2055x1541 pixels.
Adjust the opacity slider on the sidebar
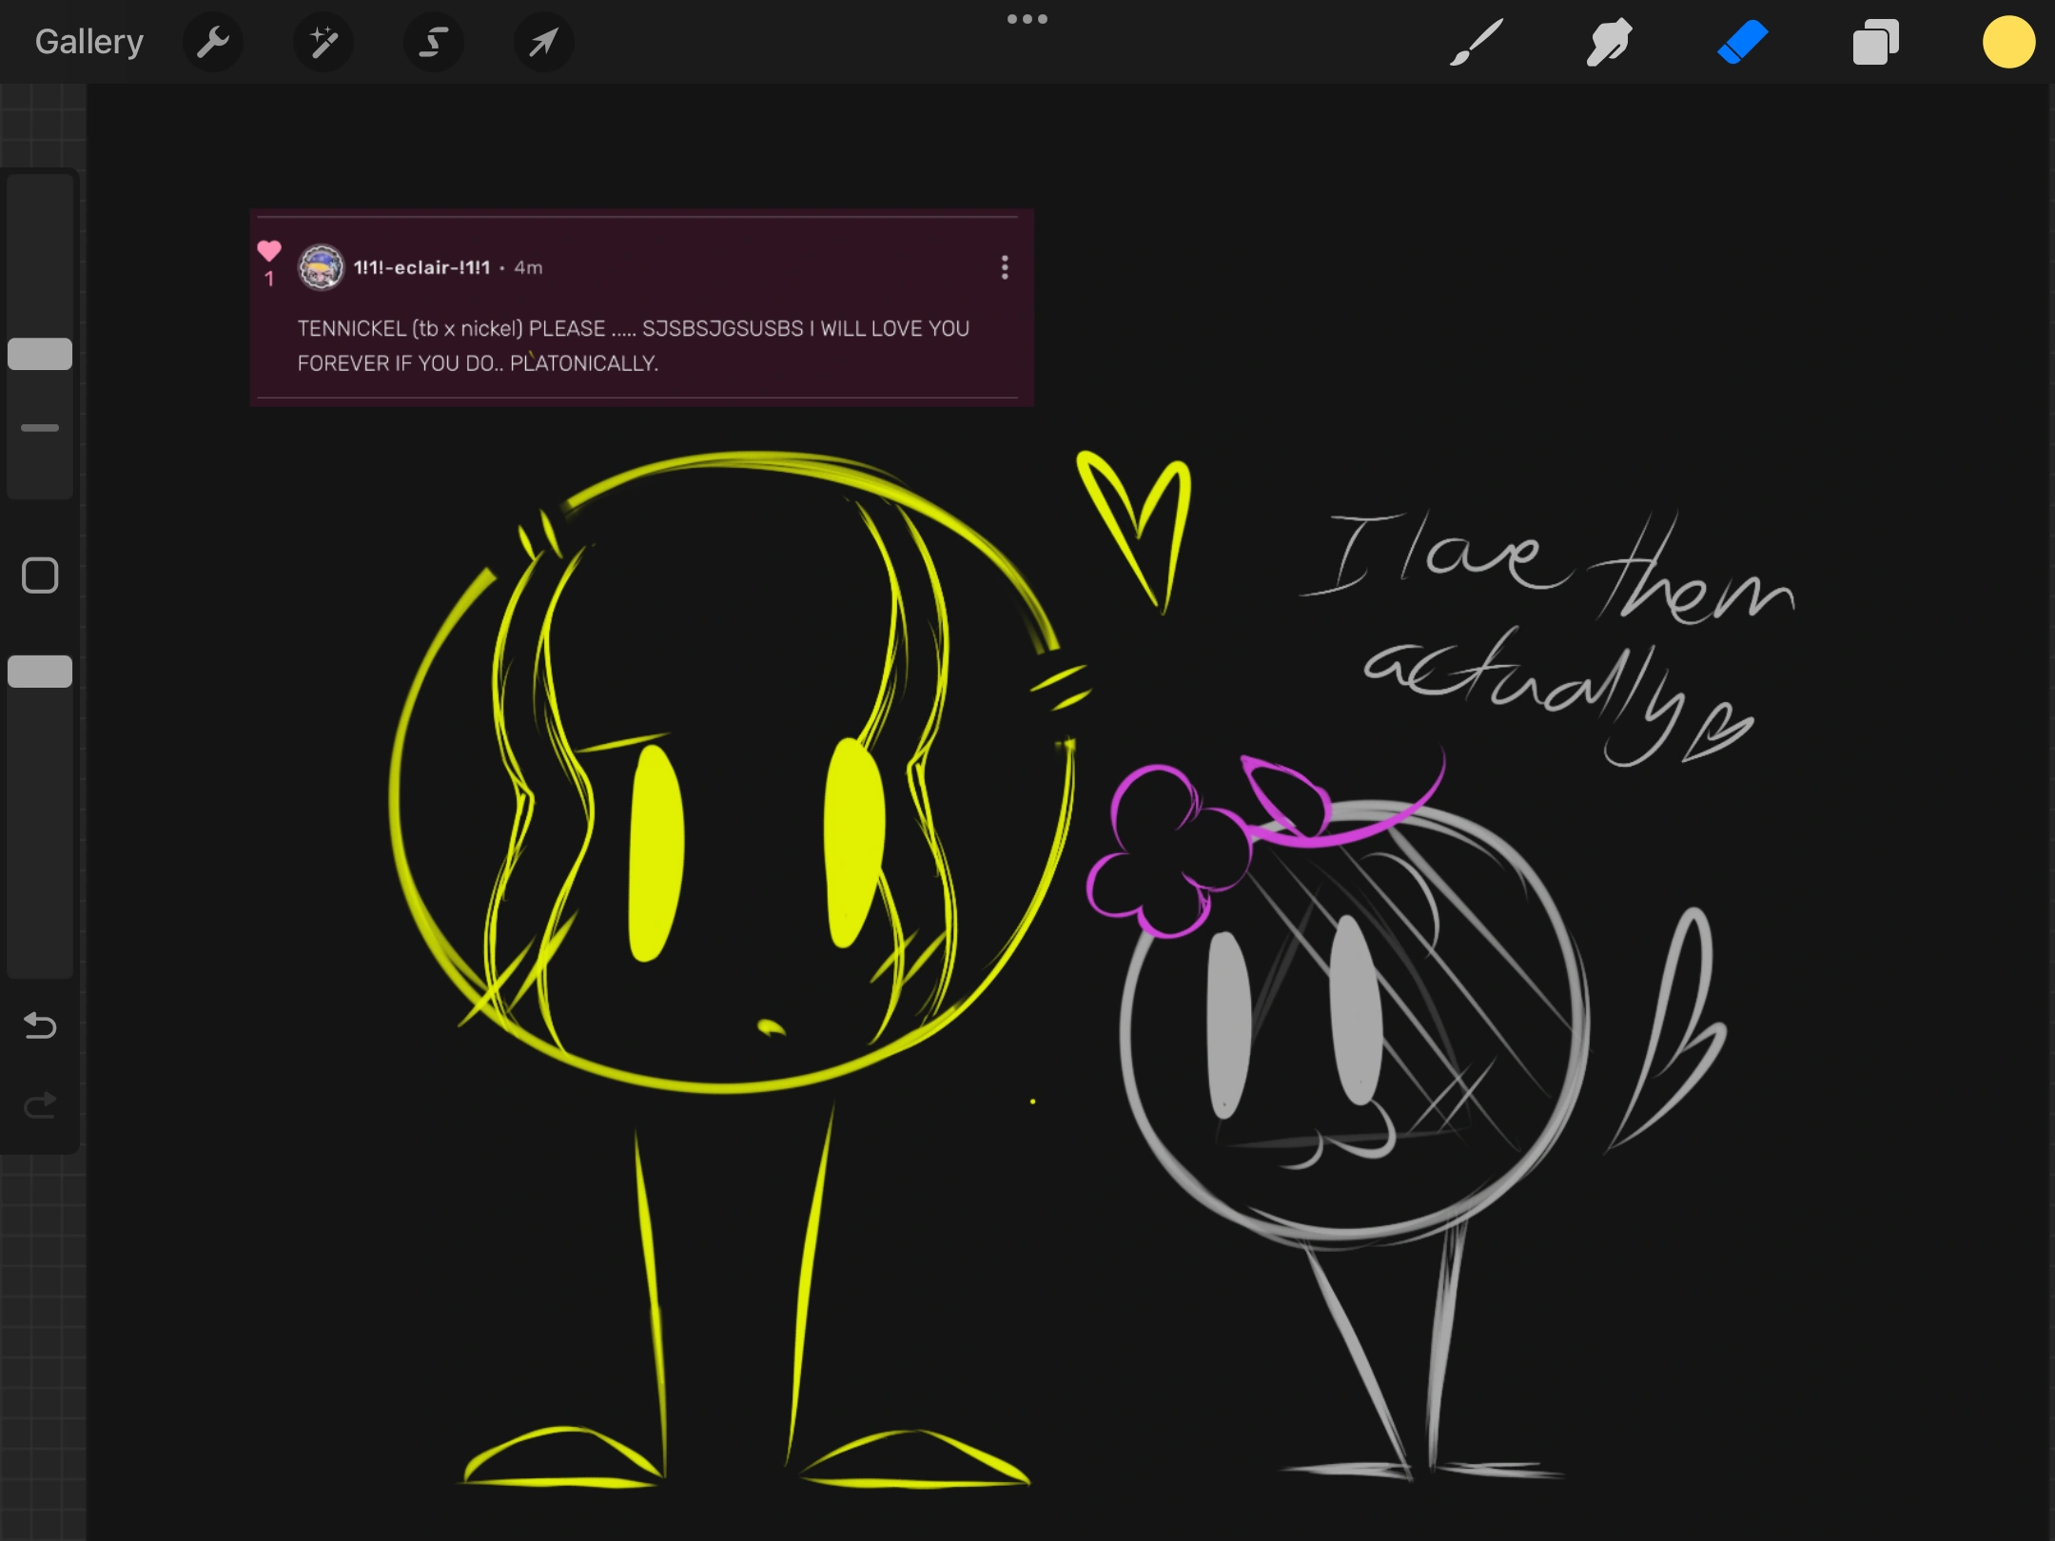click(x=40, y=672)
